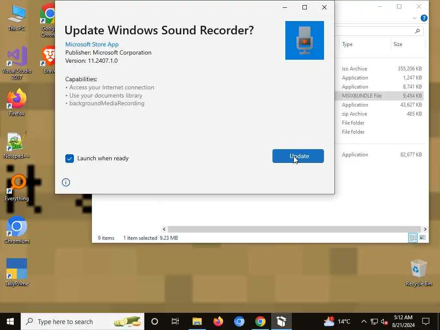Switch Explorer to large icons view
The width and height of the screenshot is (440, 330).
pos(422,238)
